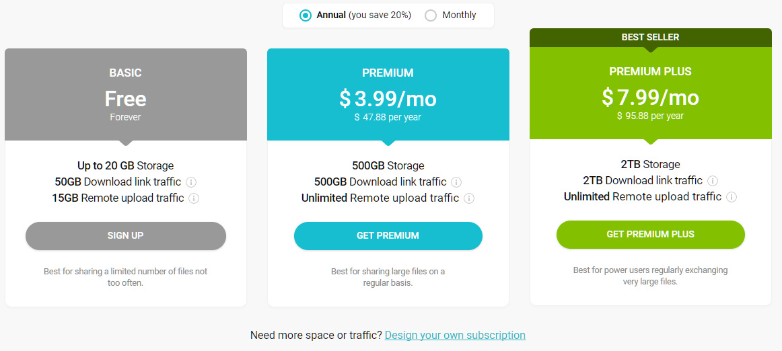
Task: Open the Design your own subscription link
Action: [455, 335]
